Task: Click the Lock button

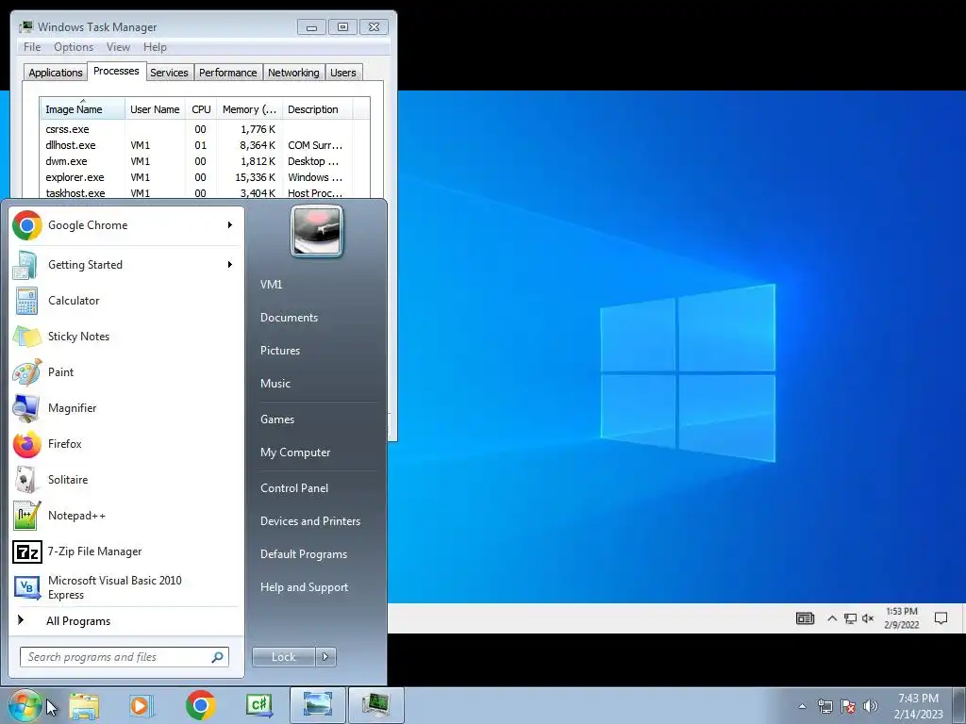Action: [x=283, y=657]
